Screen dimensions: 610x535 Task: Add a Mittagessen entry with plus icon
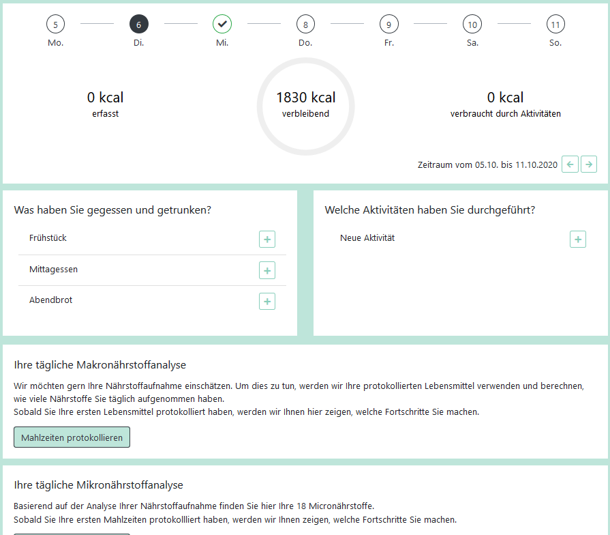[267, 270]
